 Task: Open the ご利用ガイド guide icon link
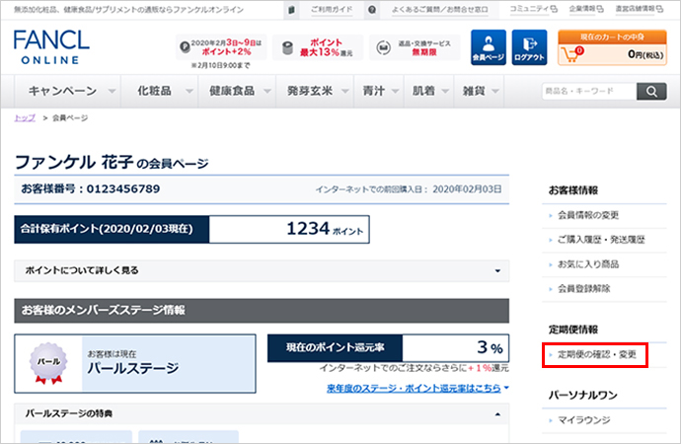(x=292, y=9)
